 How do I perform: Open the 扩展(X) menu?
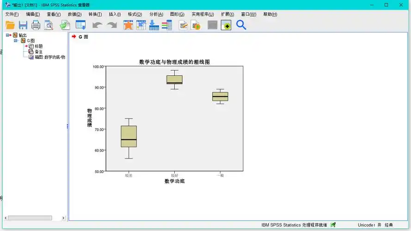[x=227, y=14]
